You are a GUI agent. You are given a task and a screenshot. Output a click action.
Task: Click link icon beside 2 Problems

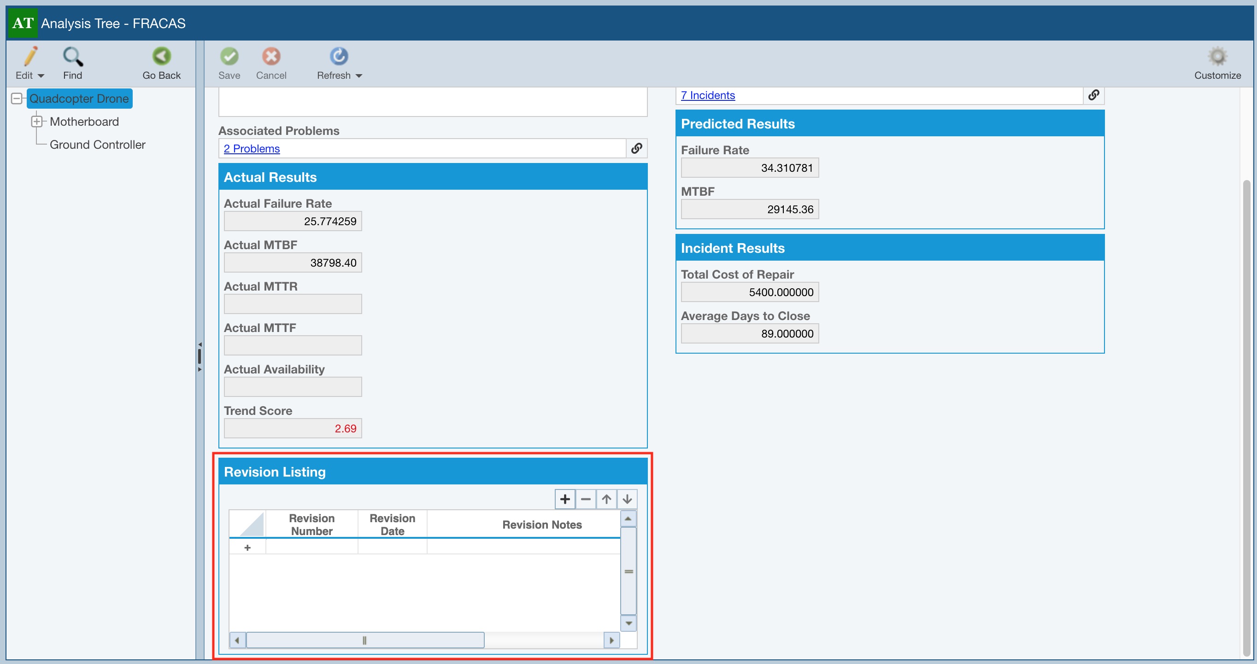point(636,148)
